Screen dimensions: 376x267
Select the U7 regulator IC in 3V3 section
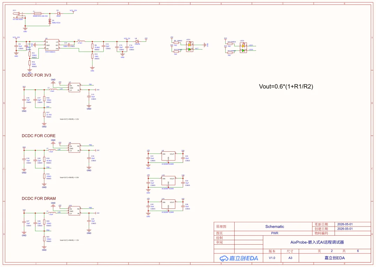pos(75,87)
